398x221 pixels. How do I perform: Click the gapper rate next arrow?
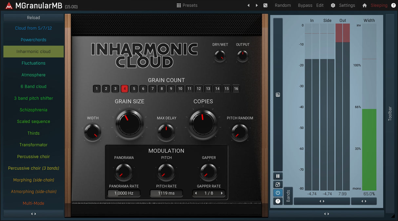(x=222, y=193)
